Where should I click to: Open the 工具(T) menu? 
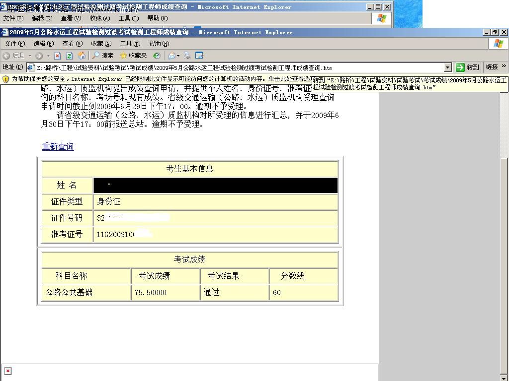(x=129, y=44)
